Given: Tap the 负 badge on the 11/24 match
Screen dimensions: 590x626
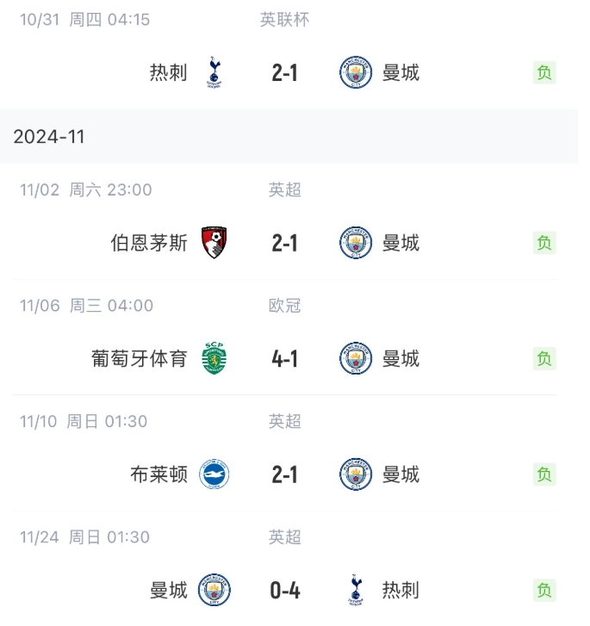Looking at the screenshot, I should pos(544,590).
